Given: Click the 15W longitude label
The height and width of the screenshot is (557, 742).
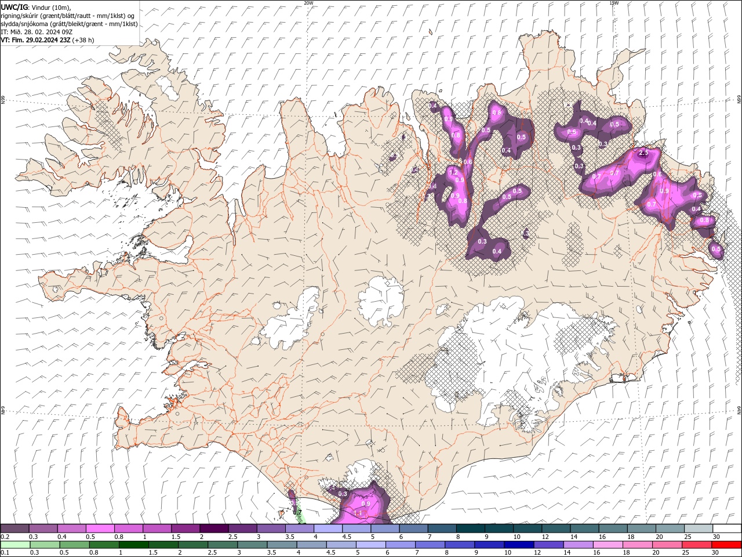Looking at the screenshot, I should pyautogui.click(x=614, y=3).
